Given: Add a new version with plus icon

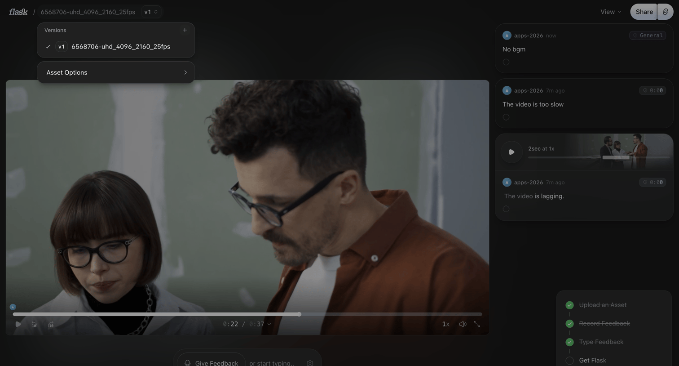Looking at the screenshot, I should point(185,30).
